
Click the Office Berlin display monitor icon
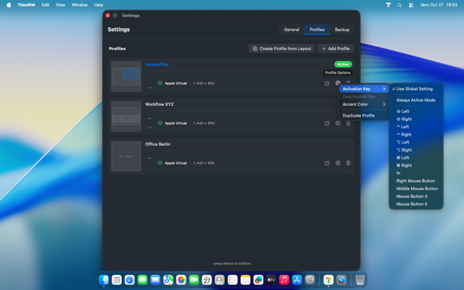coord(159,163)
